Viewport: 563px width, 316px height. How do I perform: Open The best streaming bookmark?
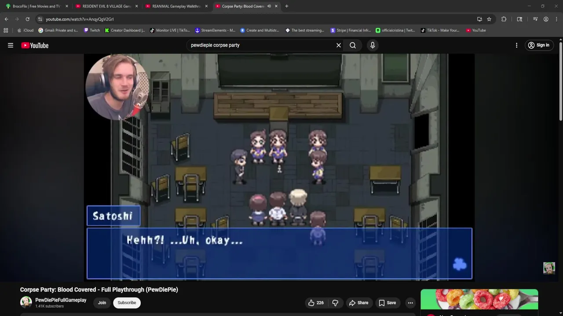pos(305,30)
